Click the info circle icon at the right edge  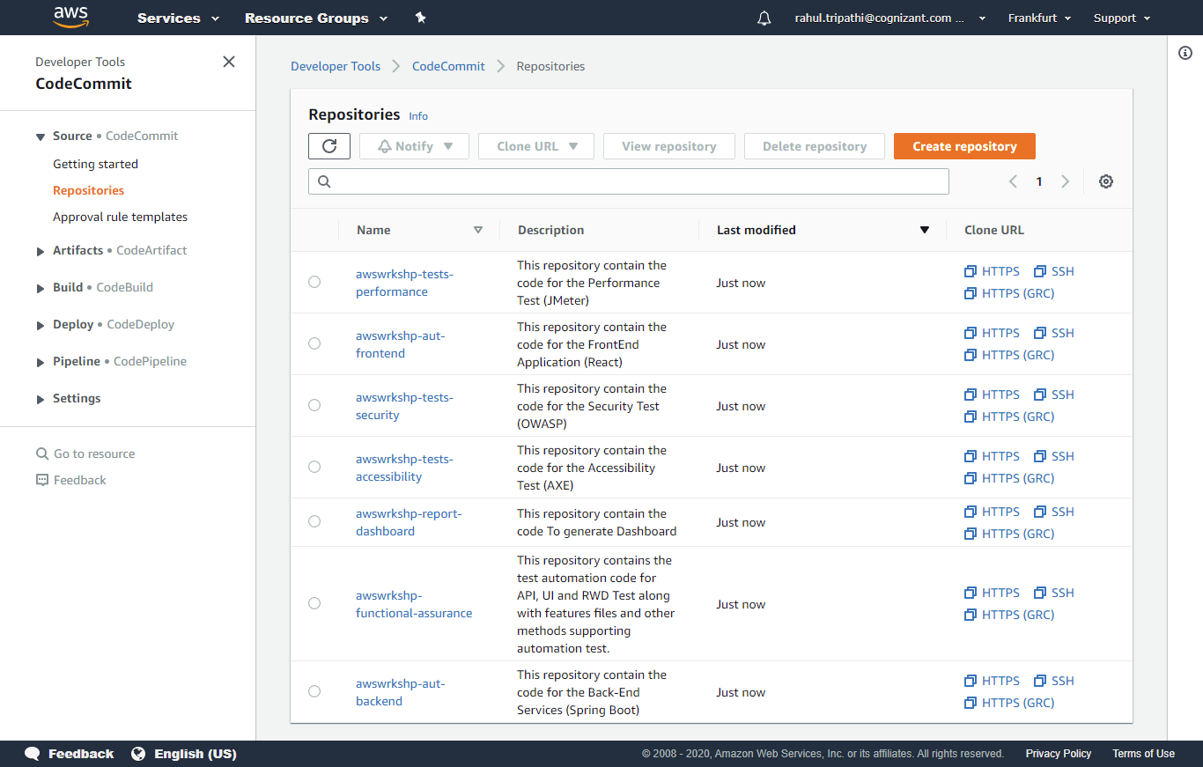click(1185, 53)
